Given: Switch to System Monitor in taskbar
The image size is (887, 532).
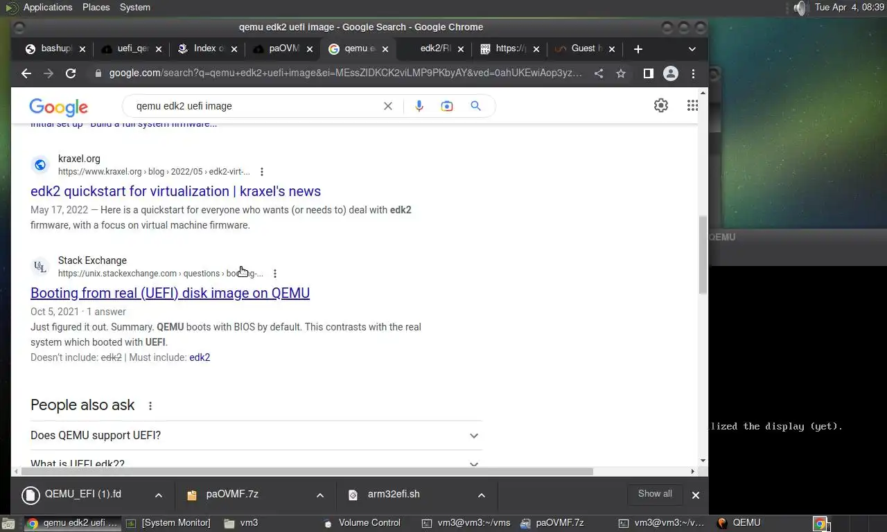Looking at the screenshot, I should click(x=169, y=523).
